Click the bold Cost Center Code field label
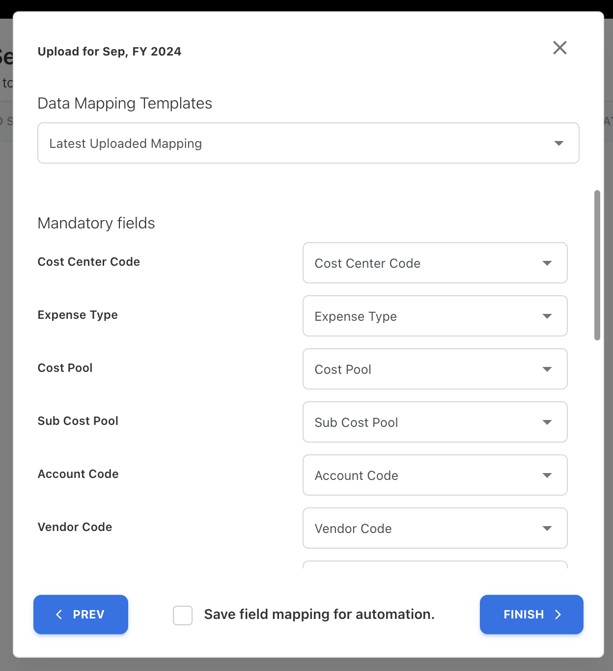This screenshot has height=671, width=613. coord(89,262)
